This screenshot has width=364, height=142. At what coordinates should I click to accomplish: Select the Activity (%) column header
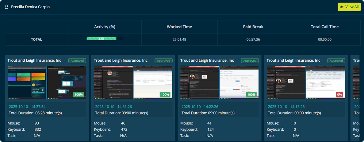point(105,27)
